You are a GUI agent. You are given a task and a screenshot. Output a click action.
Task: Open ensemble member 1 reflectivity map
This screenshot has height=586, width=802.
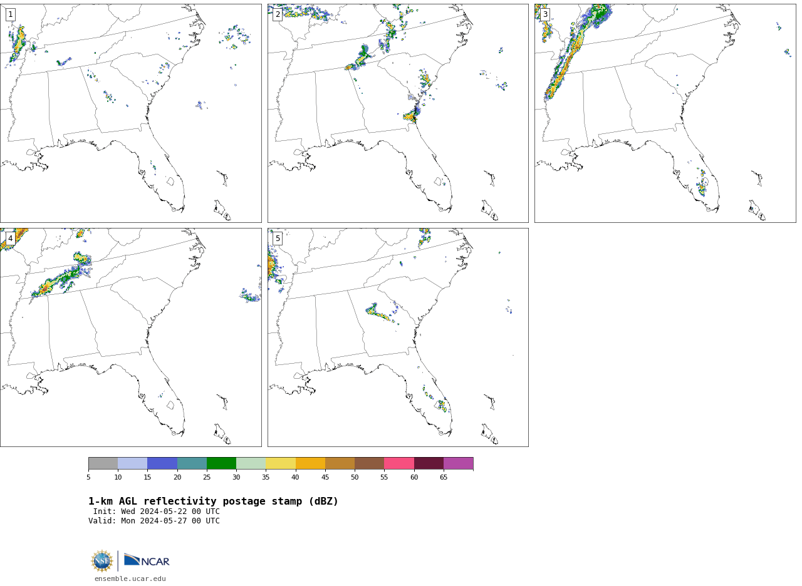pos(131,113)
